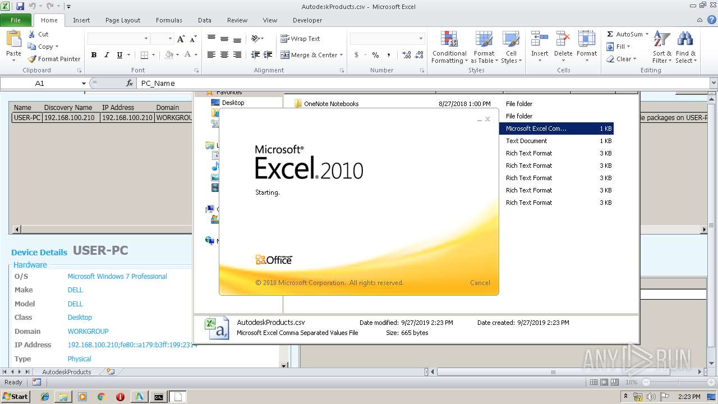Switch to the Page Layout tab
Screen dimensions: 718x404
tap(123, 20)
